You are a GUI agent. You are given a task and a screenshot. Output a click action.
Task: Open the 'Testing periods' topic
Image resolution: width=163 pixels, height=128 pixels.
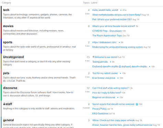coord(100,62)
